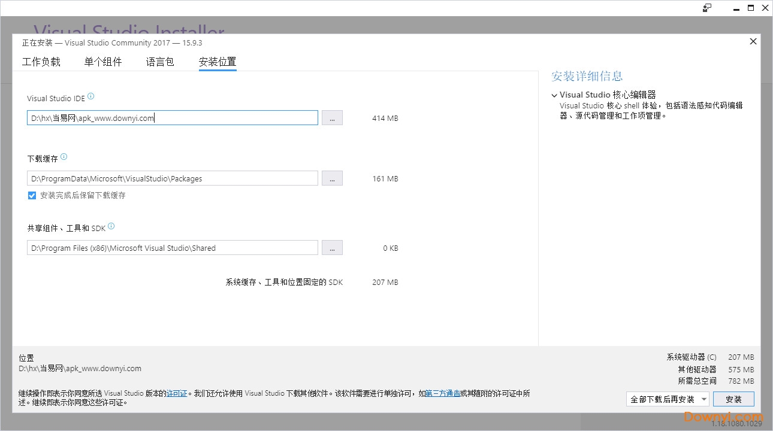Click the Visual Studio IDE path input field
The height and width of the screenshot is (431, 773).
(x=172, y=117)
